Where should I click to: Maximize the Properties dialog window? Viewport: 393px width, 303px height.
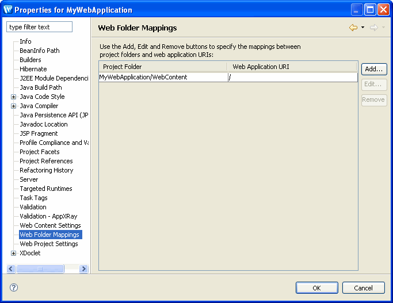tap(370, 10)
